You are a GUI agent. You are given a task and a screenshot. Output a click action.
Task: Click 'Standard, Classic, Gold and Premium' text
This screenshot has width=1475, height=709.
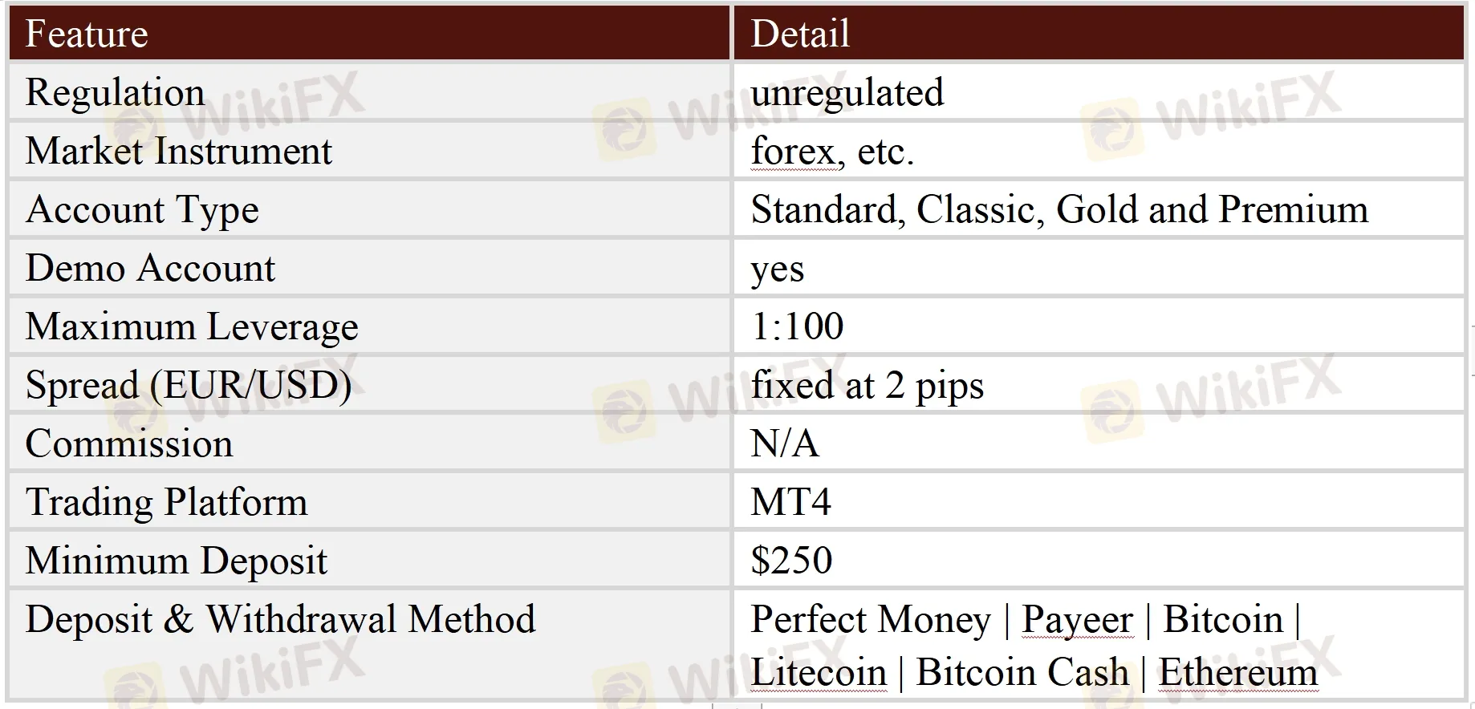pyautogui.click(x=1059, y=209)
